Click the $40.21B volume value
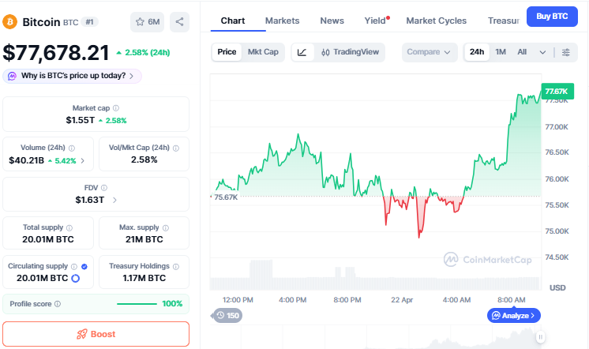Screen dimensions: 589x349 pyautogui.click(x=26, y=161)
